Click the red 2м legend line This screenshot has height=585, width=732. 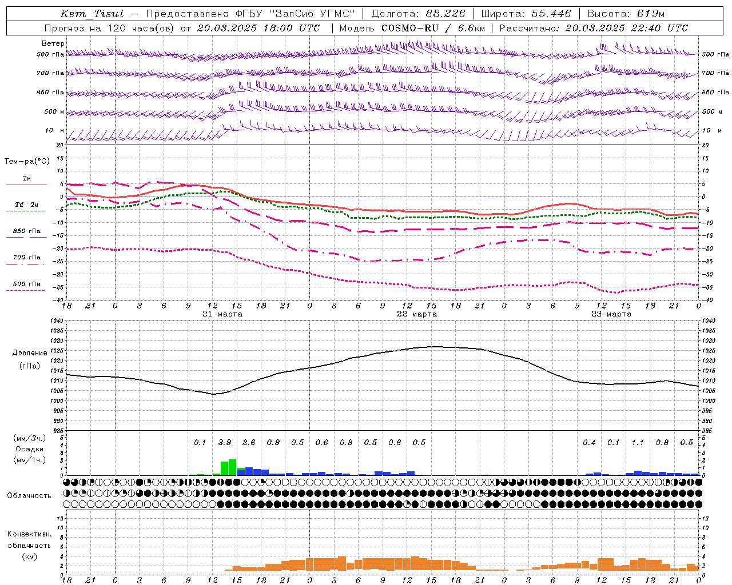(26, 185)
